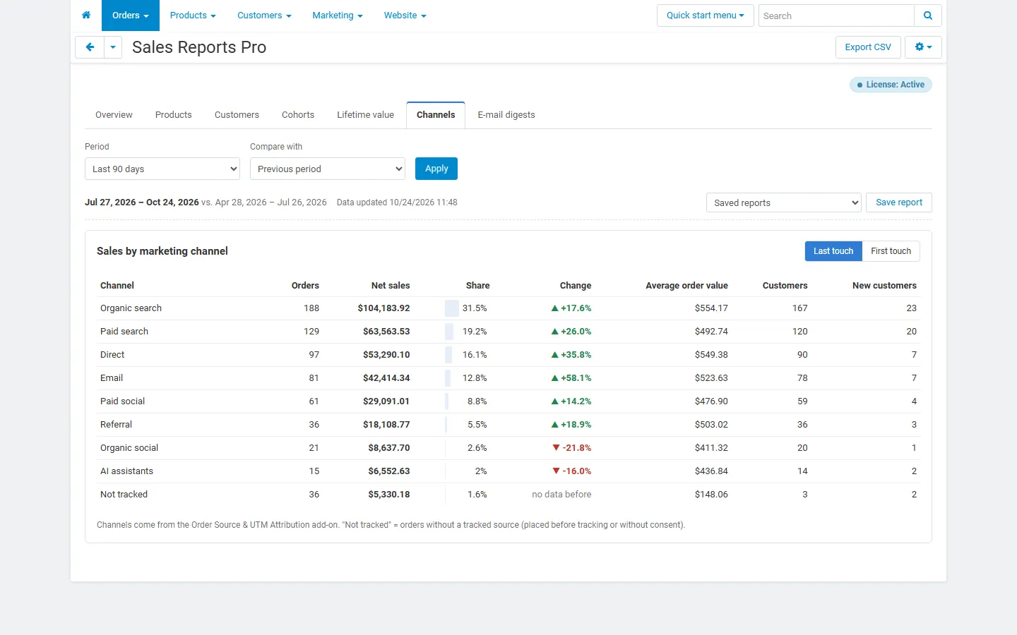Click the AI assistants channel name
The image size is (1017, 635).
126,471
